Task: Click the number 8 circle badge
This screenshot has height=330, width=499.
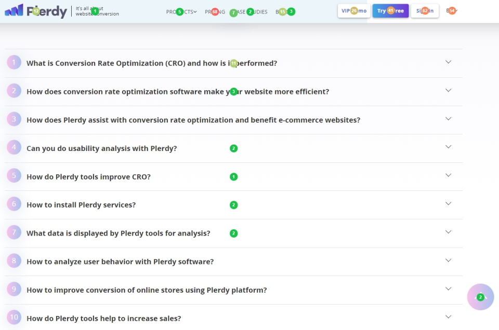Action: (14, 261)
